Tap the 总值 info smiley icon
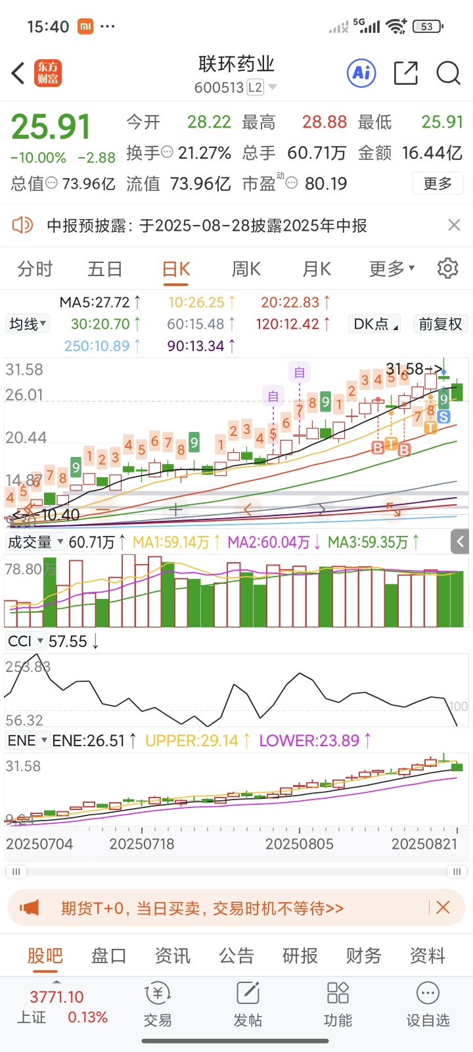The image size is (473, 1052). pos(51,183)
